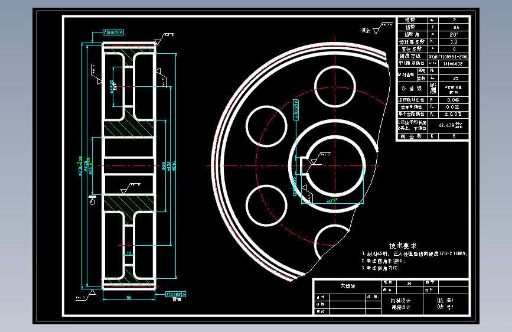Screen dimensions: 512x332
Task: Select the 10 web thickness dimension text
Action: pyautogui.click(x=129, y=253)
